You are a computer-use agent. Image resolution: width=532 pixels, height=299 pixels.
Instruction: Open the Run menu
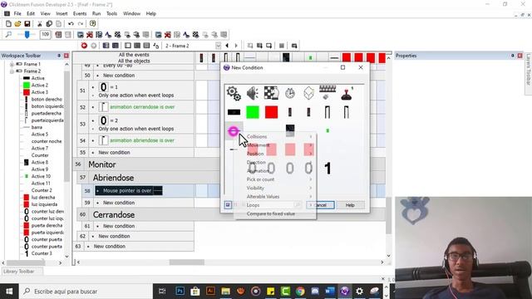96,13
